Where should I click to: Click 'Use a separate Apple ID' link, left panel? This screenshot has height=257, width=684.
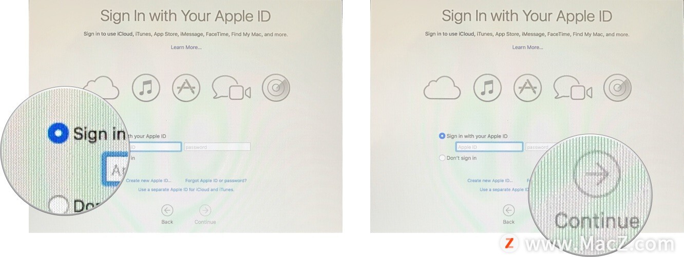pos(186,189)
